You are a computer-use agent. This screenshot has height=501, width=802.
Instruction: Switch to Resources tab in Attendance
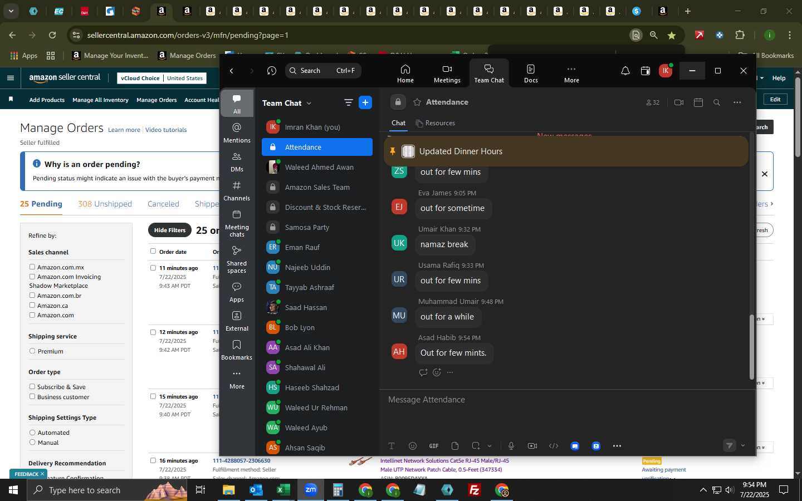(x=436, y=123)
